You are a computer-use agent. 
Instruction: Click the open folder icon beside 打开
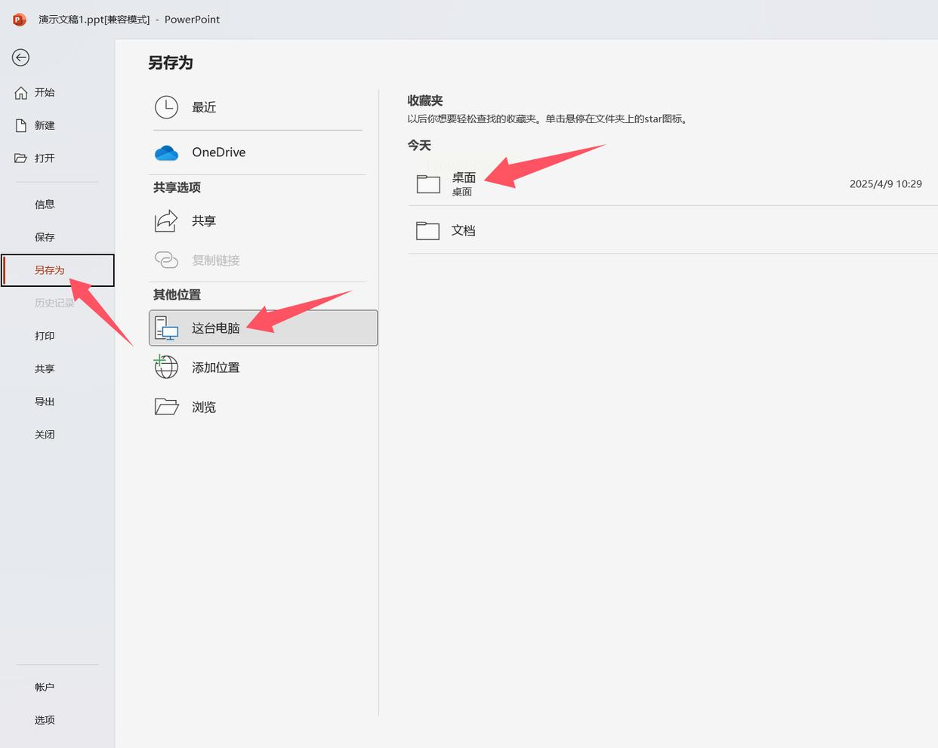[21, 158]
